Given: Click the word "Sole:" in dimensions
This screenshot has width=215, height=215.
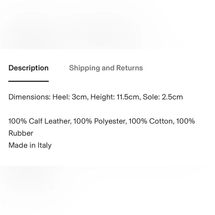Looking at the screenshot, I should coord(151,97).
